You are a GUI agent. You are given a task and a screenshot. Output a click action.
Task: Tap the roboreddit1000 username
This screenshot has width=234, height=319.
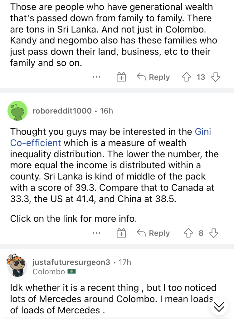(62, 111)
